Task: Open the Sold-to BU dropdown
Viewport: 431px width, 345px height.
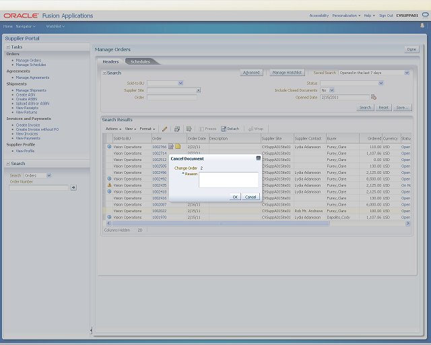Action: (180, 83)
